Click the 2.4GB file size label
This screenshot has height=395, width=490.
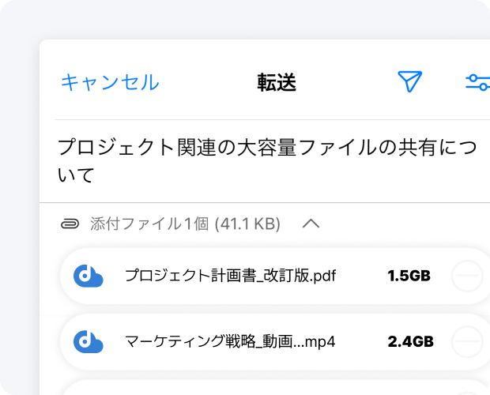click(x=410, y=342)
